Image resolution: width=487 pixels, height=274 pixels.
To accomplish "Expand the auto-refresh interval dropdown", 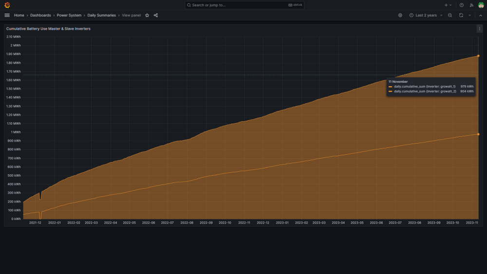I will [x=469, y=15].
